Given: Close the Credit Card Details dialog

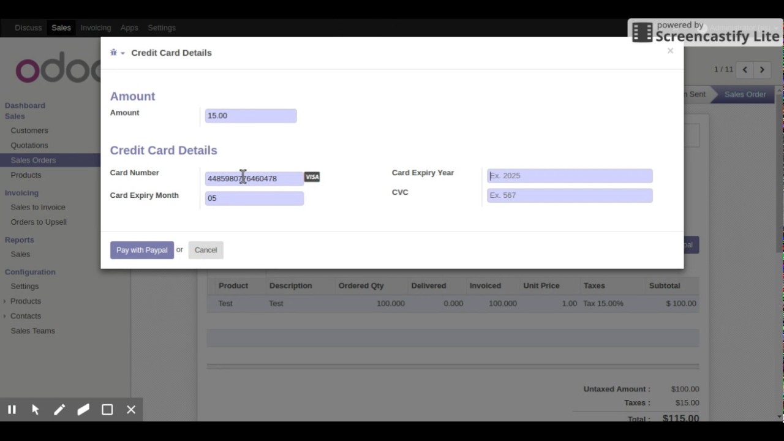Looking at the screenshot, I should pos(670,51).
